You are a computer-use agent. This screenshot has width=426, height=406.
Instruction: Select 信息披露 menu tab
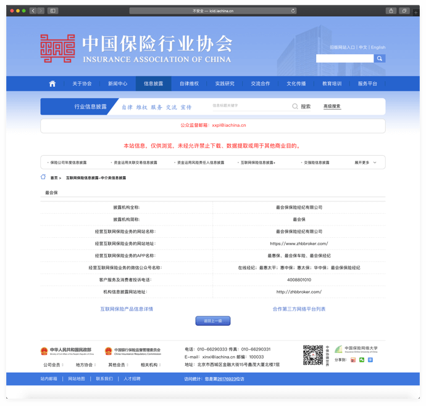pos(154,84)
